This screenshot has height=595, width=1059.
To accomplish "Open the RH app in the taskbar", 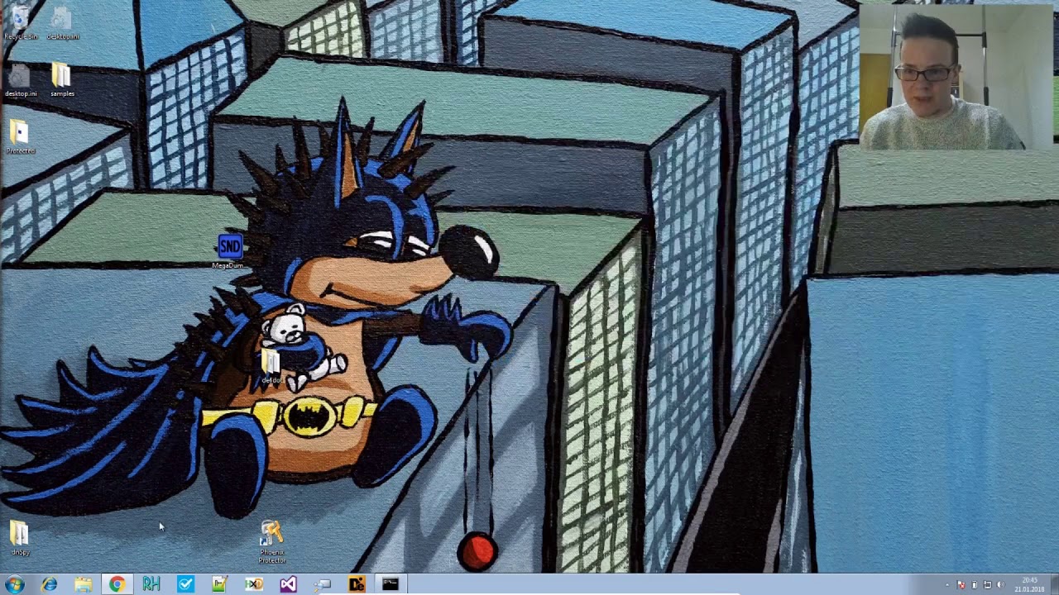I will click(x=151, y=584).
